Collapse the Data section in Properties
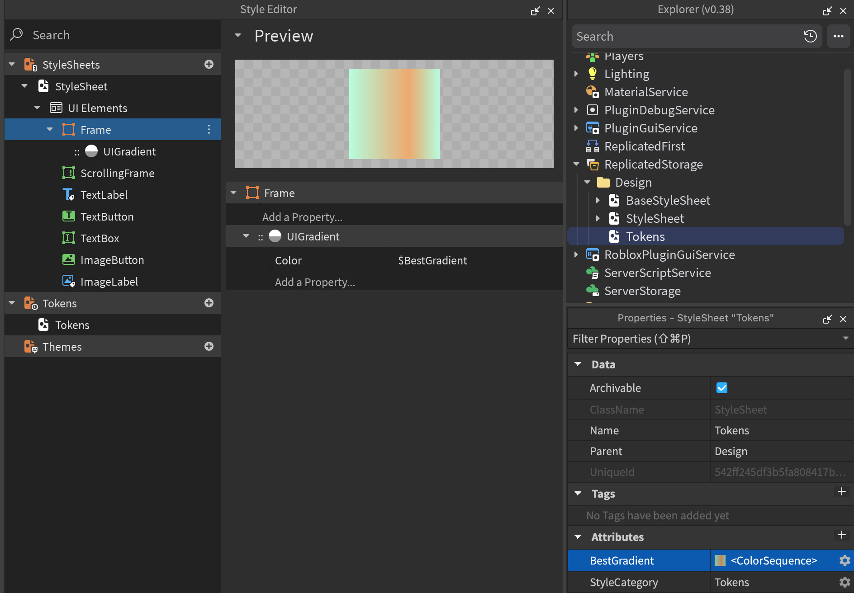The height and width of the screenshot is (593, 854). point(578,364)
